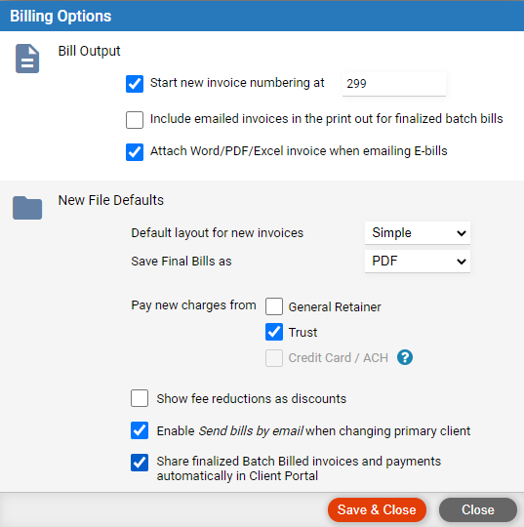This screenshot has width=524, height=527.
Task: Click the disabled Credit Card / ACH checkbox
Action: click(x=274, y=357)
